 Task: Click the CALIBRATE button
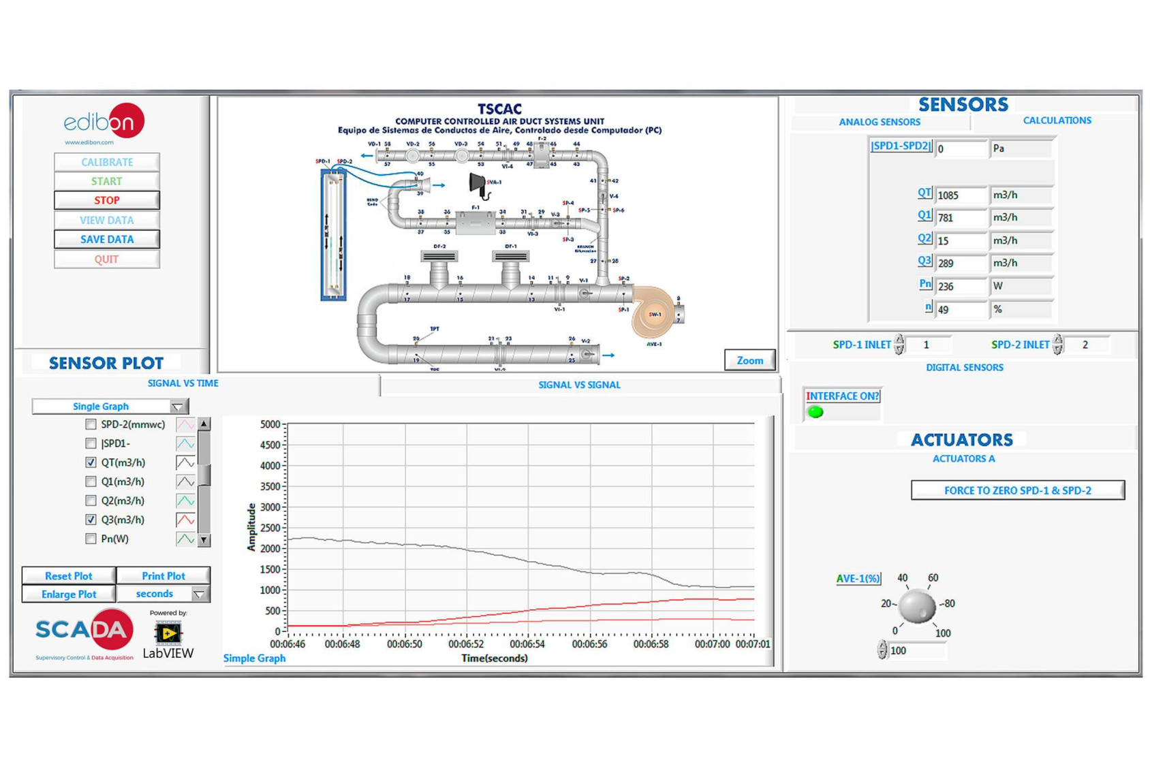pos(107,162)
